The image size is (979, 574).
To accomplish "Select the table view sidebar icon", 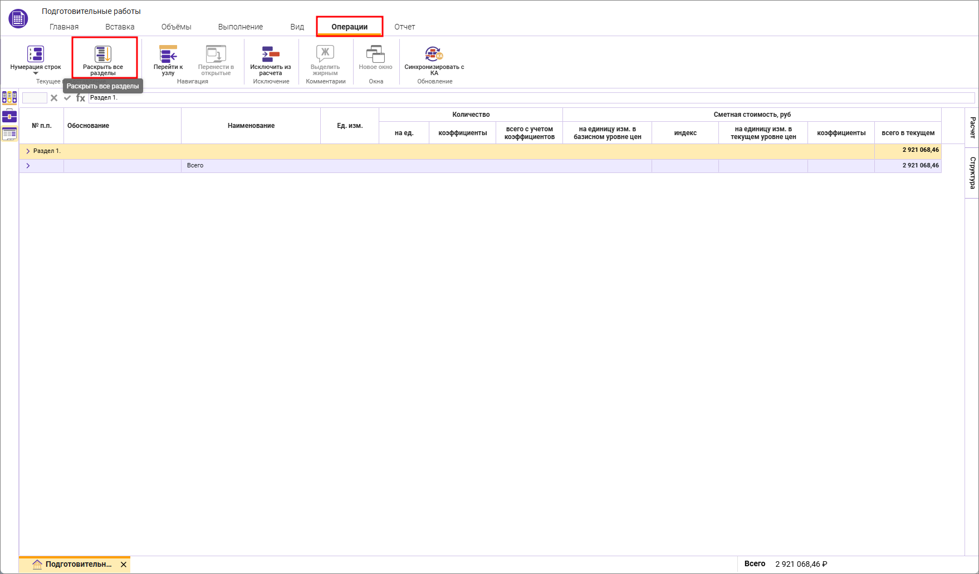I will pos(9,133).
